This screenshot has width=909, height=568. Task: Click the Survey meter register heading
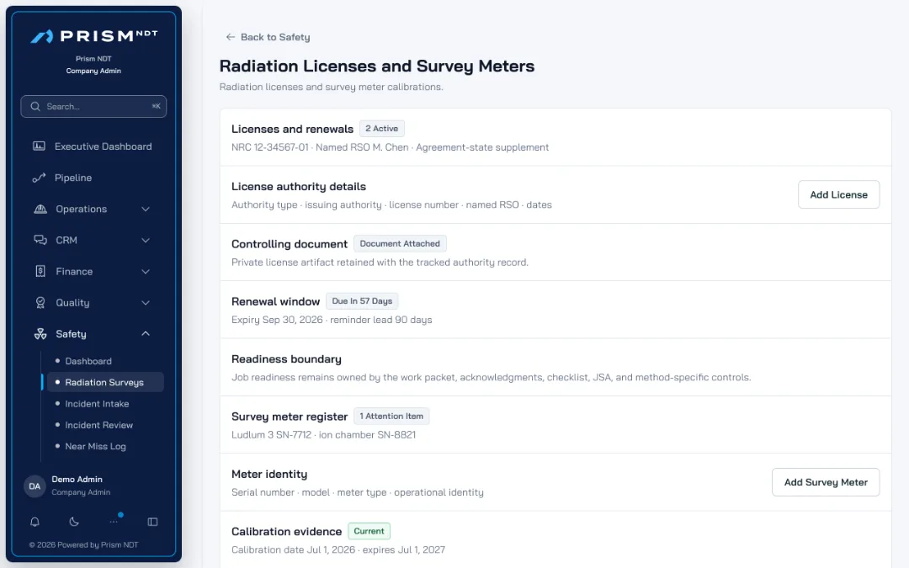(290, 417)
